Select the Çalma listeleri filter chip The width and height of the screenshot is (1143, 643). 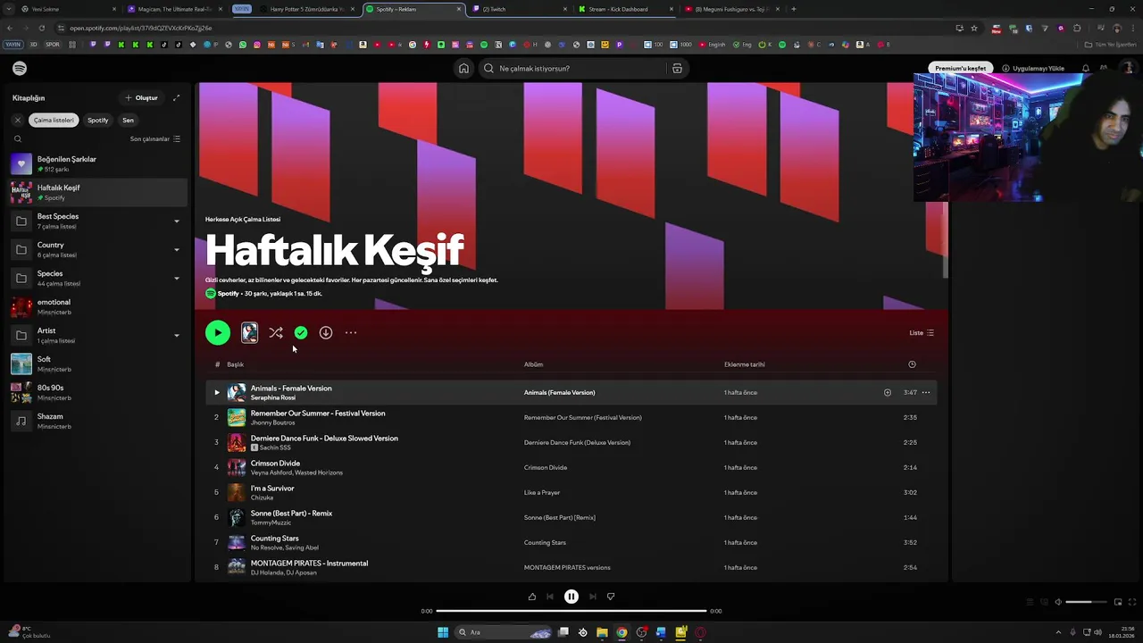click(x=54, y=120)
